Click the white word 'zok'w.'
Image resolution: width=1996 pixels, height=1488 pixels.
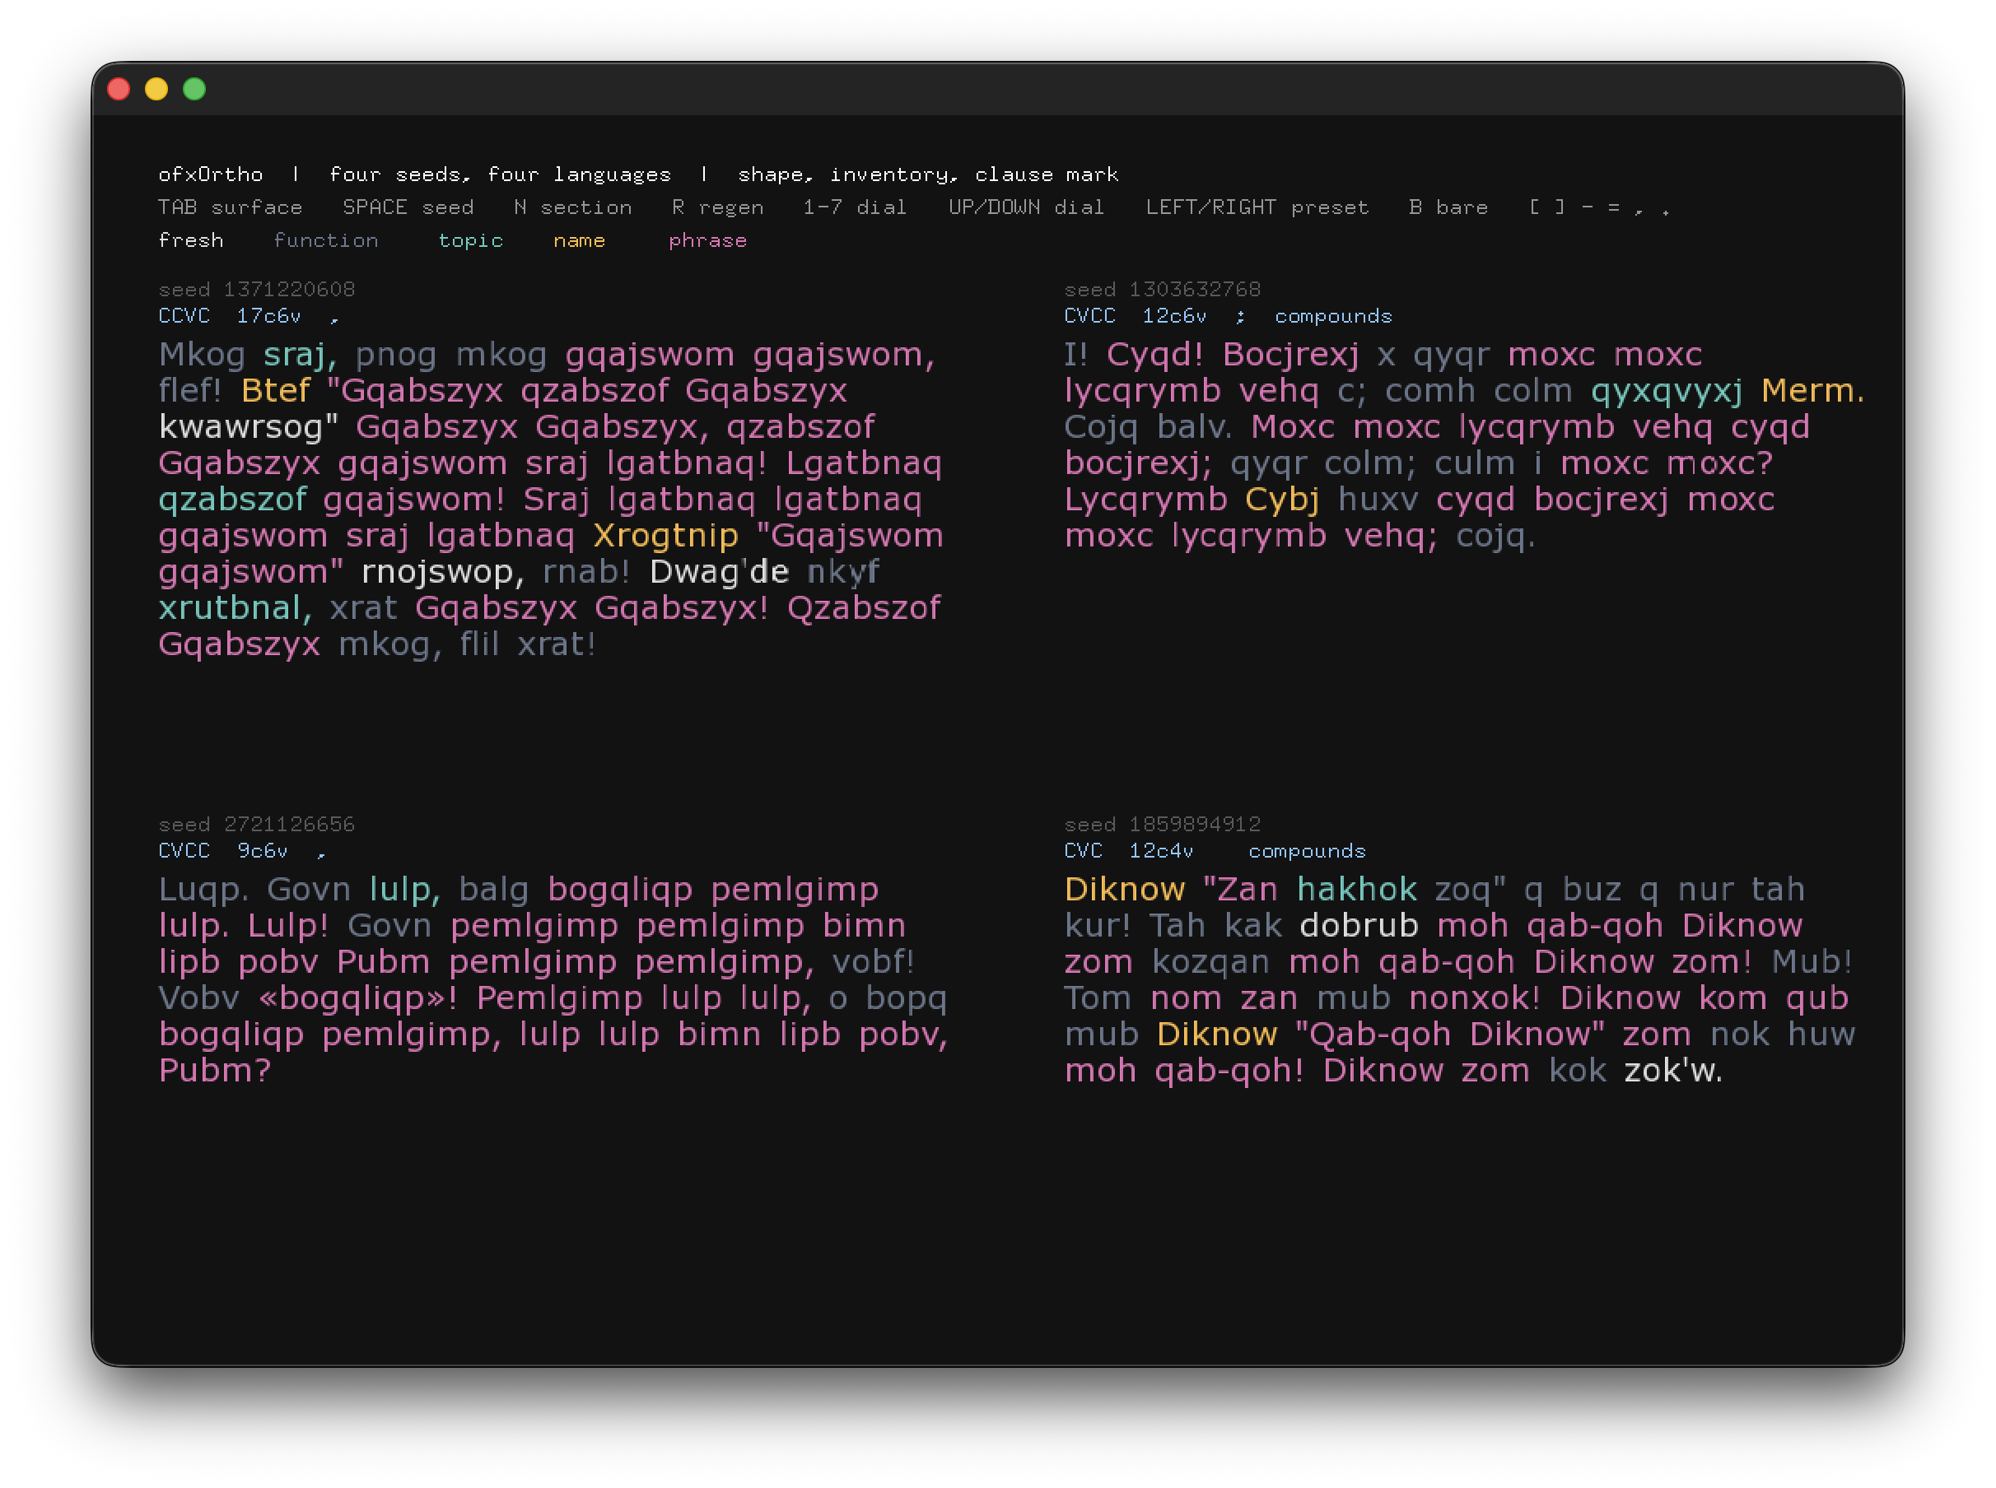pos(1673,1071)
